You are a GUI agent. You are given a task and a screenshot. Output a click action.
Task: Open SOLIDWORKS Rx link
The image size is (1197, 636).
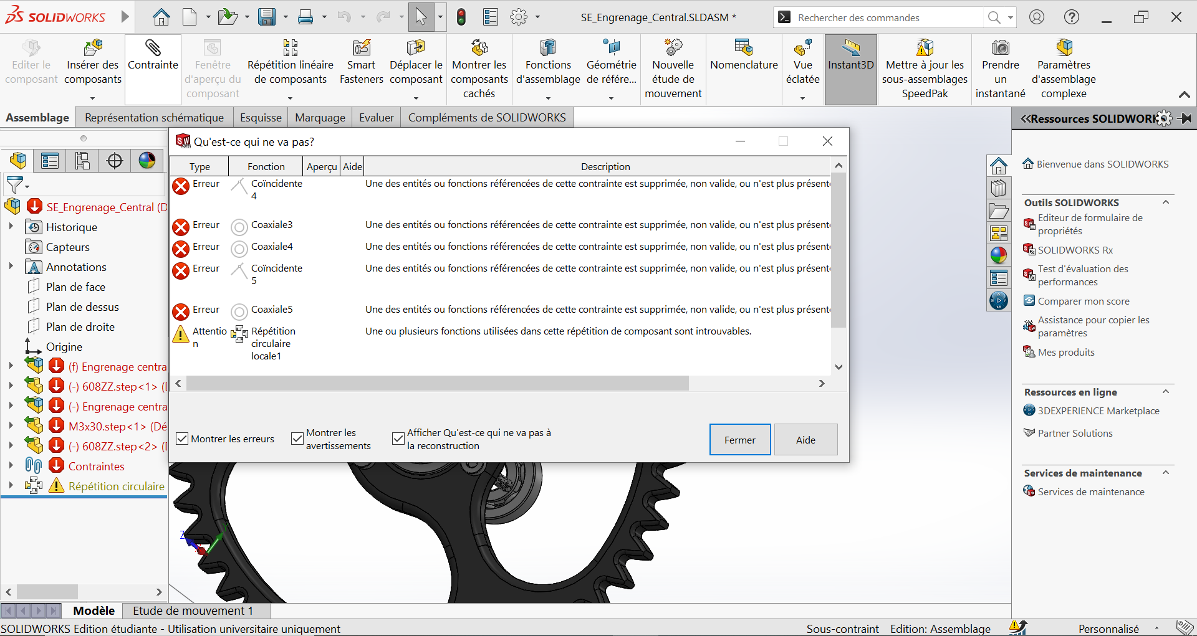point(1075,250)
